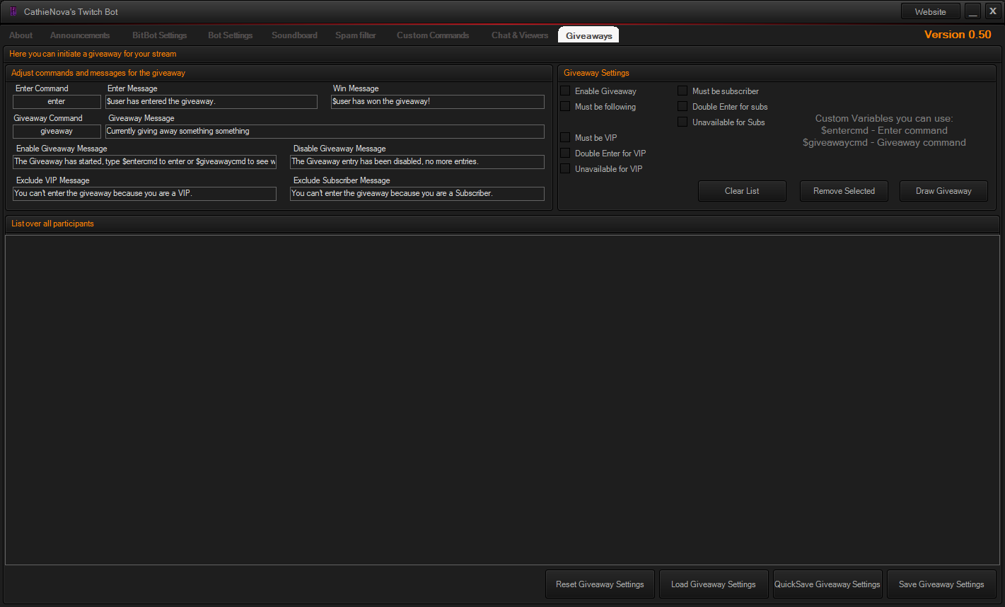Go to the Bot Settings tab
Image resolution: width=1005 pixels, height=607 pixels.
(x=231, y=35)
